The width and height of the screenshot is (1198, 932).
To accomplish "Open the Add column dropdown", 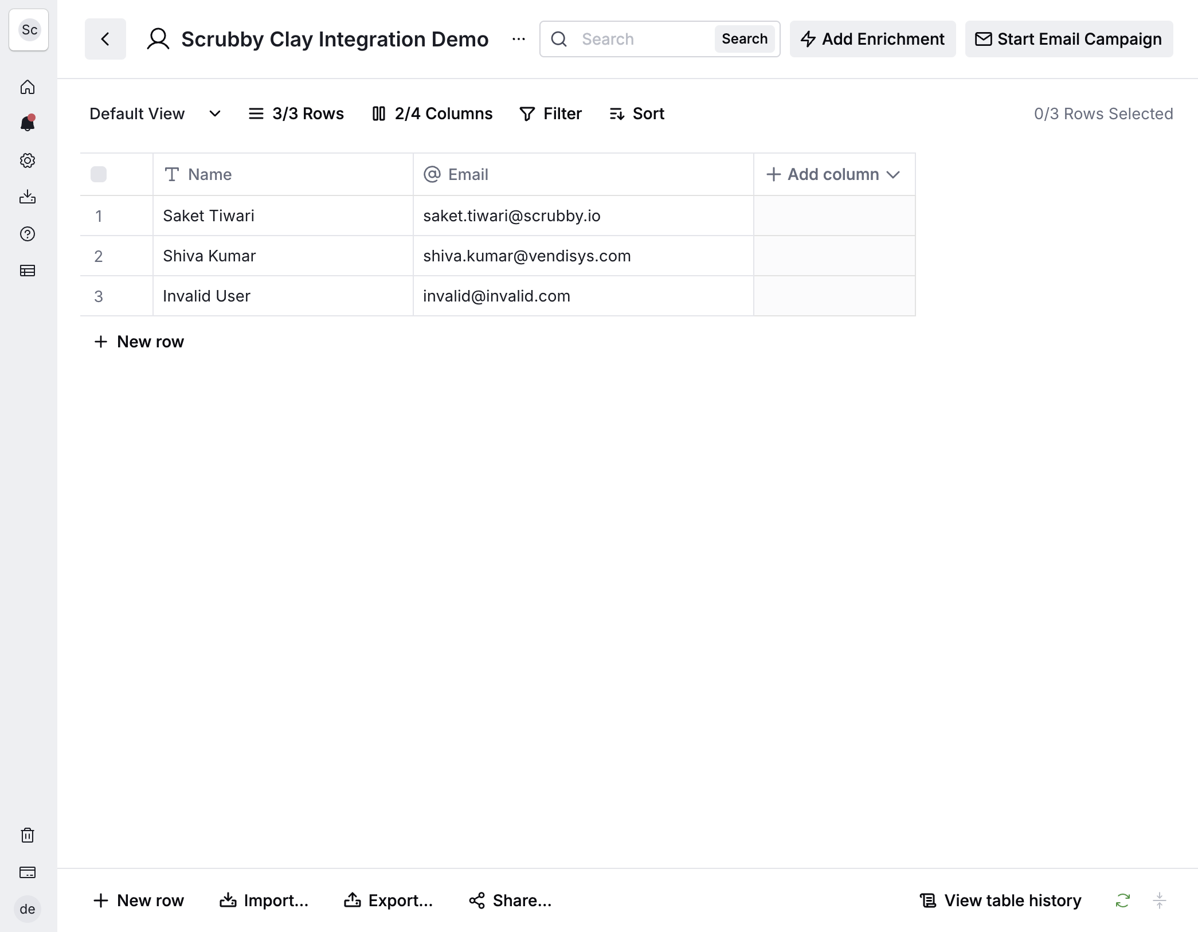I will [834, 174].
